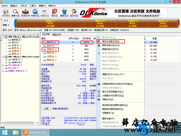The image size is (181, 136).
Task: Click Backup Partition (备份分区) toolbar icon
Action: coord(74,13)
